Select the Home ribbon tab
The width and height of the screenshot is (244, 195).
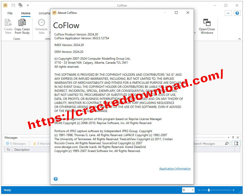pyautogui.click(x=26, y=13)
